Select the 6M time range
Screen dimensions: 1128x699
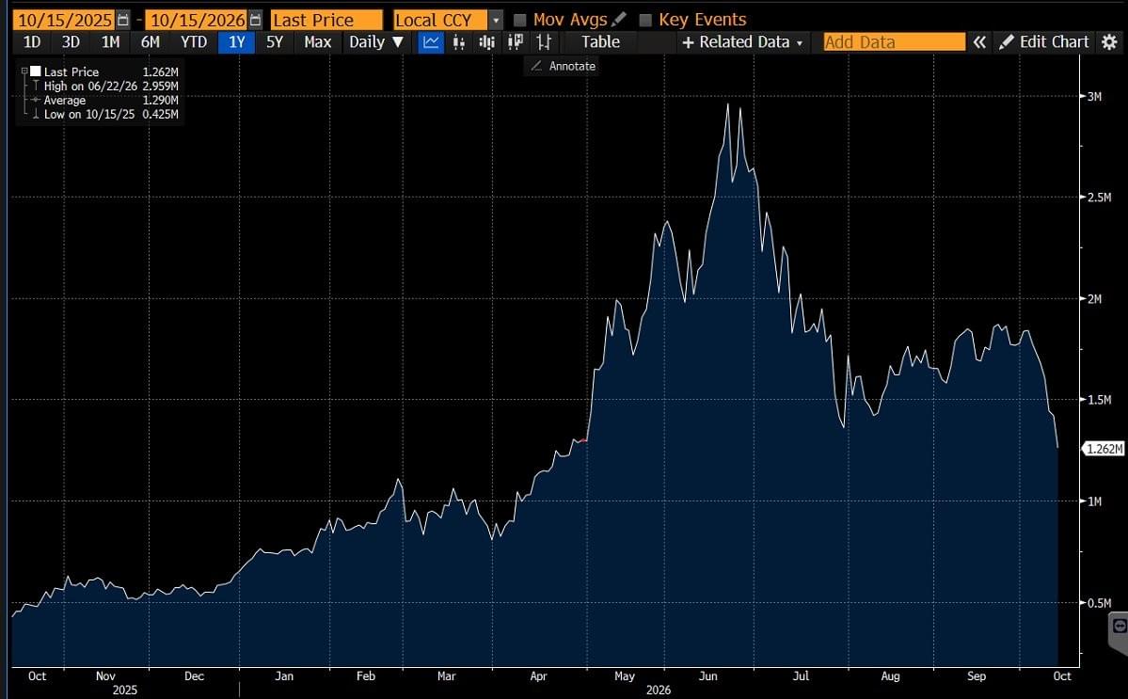150,41
